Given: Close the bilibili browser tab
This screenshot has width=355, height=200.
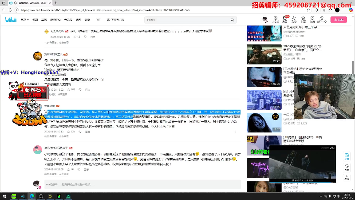Looking at the screenshot, I should pyautogui.click(x=50, y=3).
